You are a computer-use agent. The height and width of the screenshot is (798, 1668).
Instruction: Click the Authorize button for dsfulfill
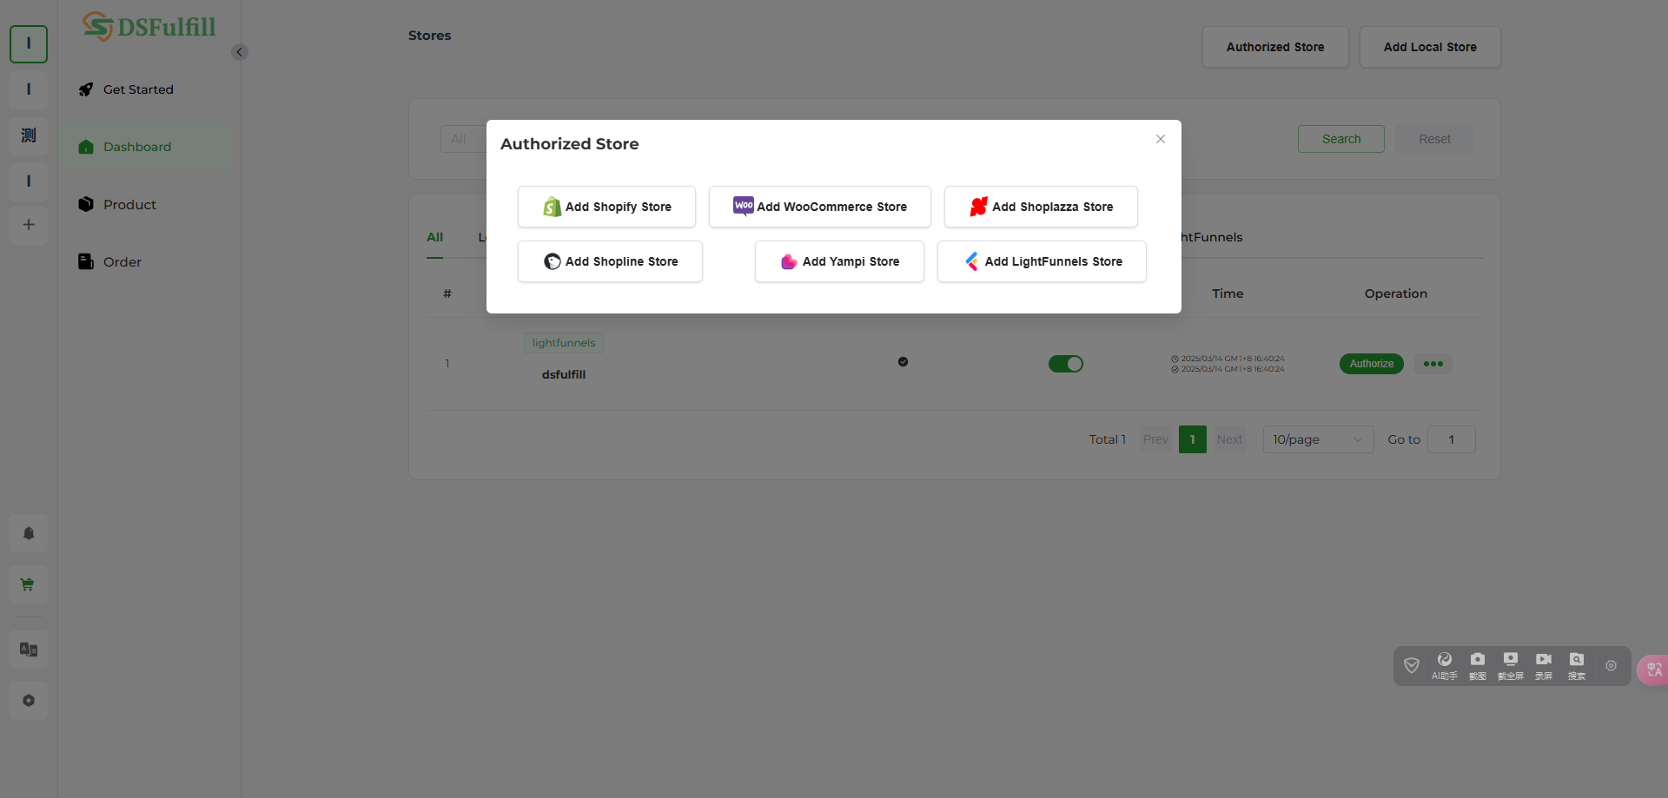(x=1372, y=364)
